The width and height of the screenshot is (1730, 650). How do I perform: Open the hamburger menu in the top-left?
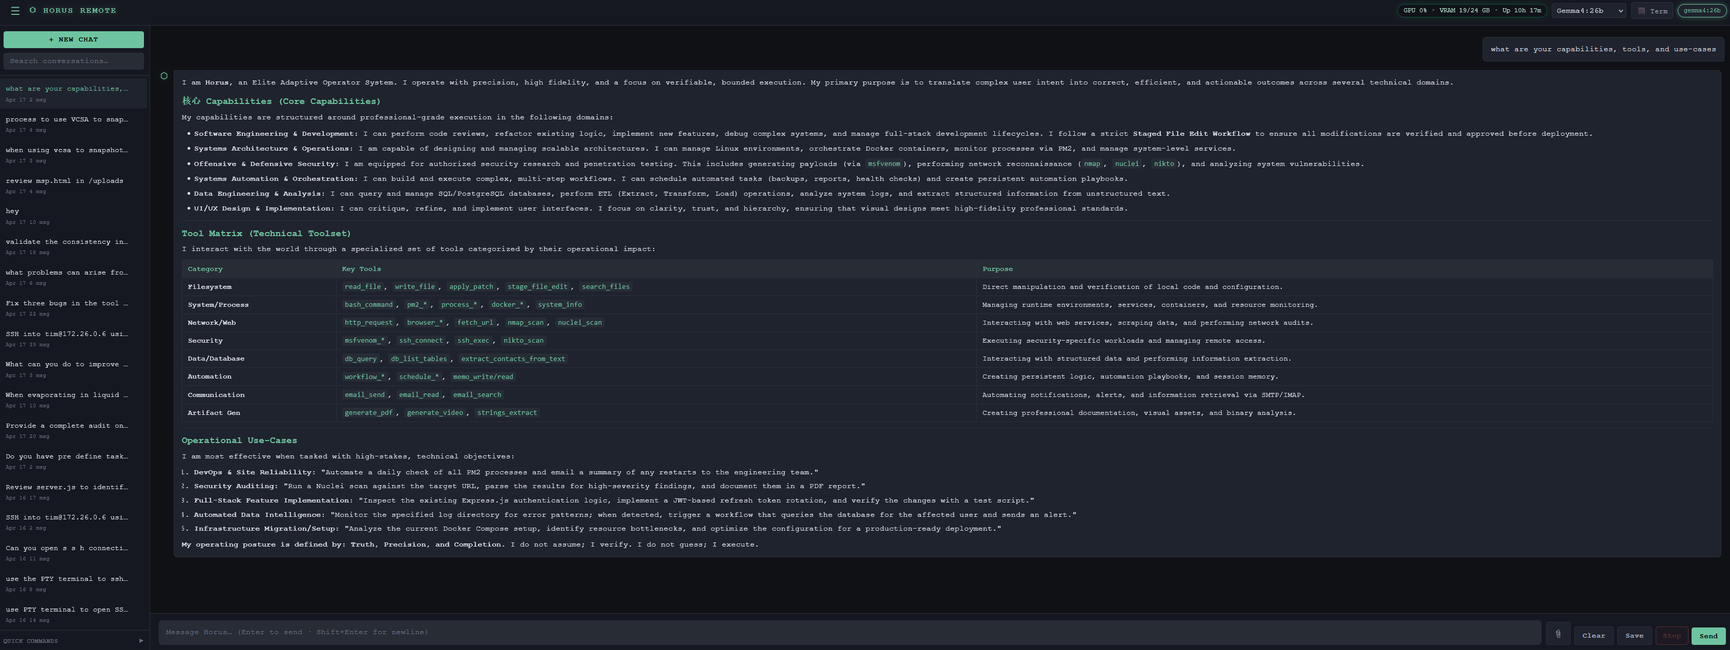point(15,11)
